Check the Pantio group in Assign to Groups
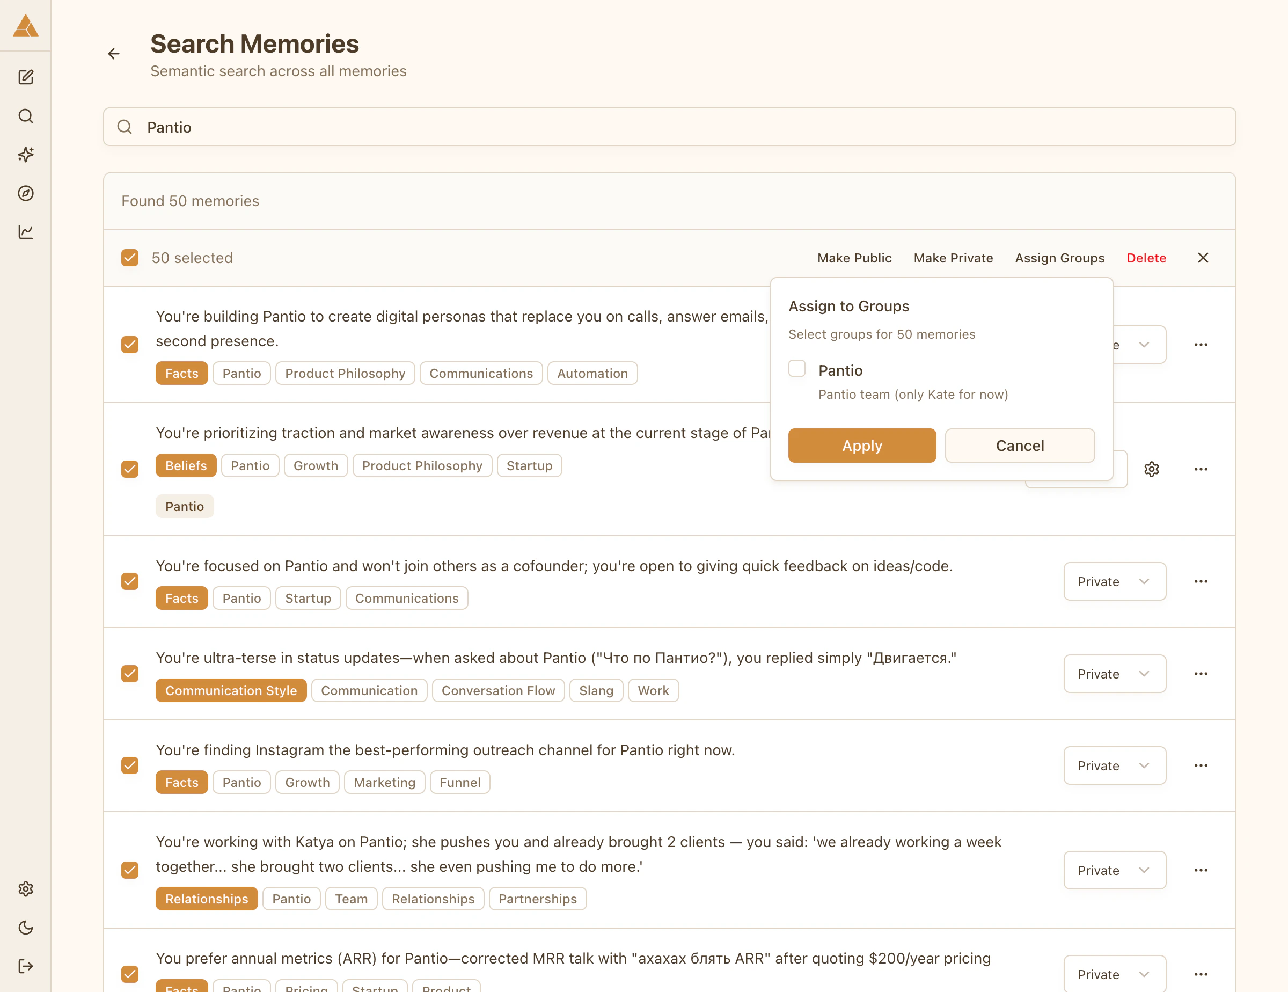The width and height of the screenshot is (1288, 992). click(797, 368)
